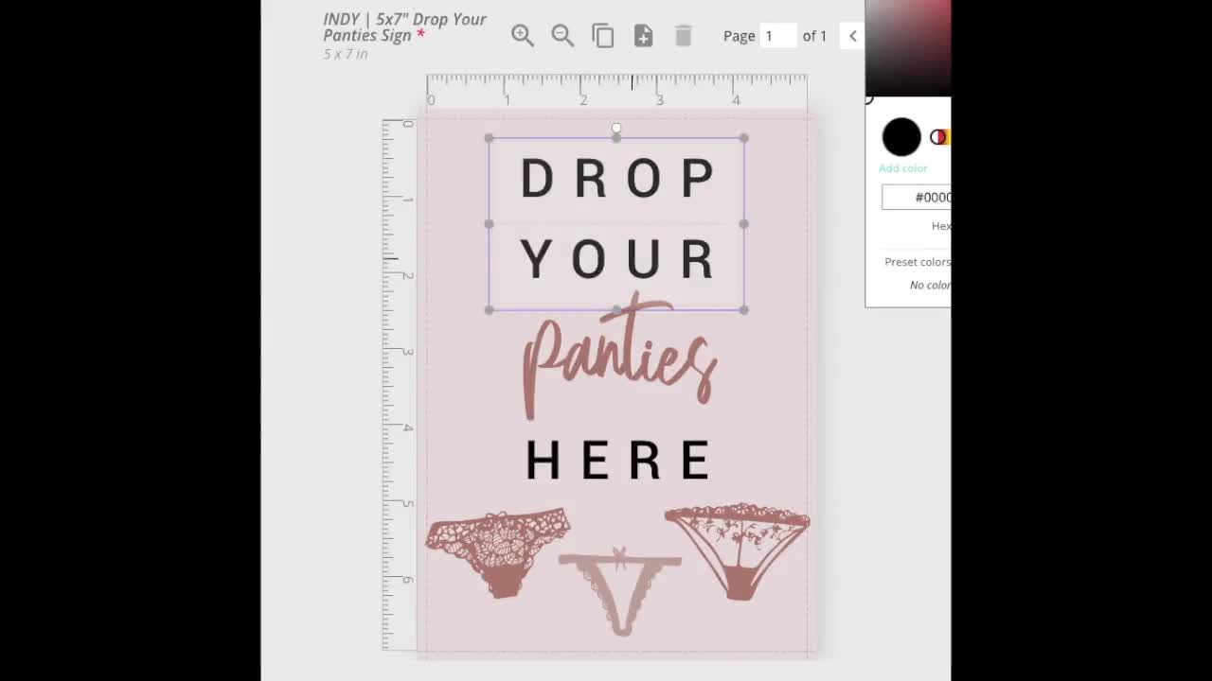
Task: Pick a shade from the color gradient picker
Action: pyautogui.click(x=909, y=47)
